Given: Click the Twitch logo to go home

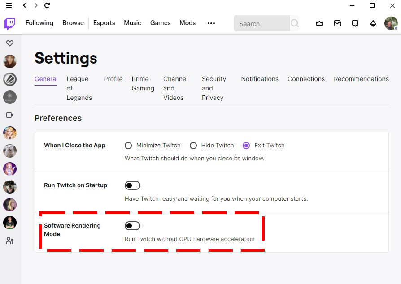Looking at the screenshot, I should pyautogui.click(x=10, y=24).
